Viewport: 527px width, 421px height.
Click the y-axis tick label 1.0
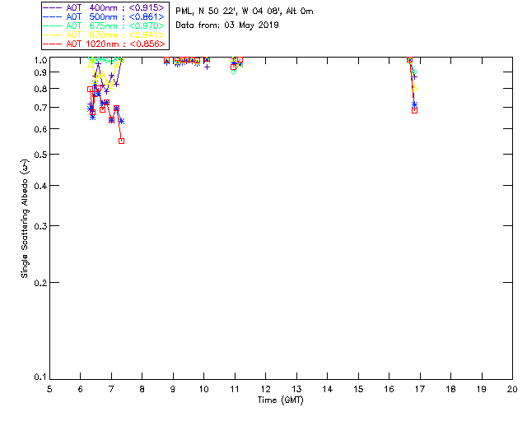tap(40, 60)
